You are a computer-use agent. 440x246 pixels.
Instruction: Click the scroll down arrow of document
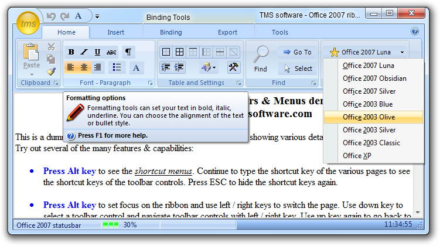pos(418,213)
